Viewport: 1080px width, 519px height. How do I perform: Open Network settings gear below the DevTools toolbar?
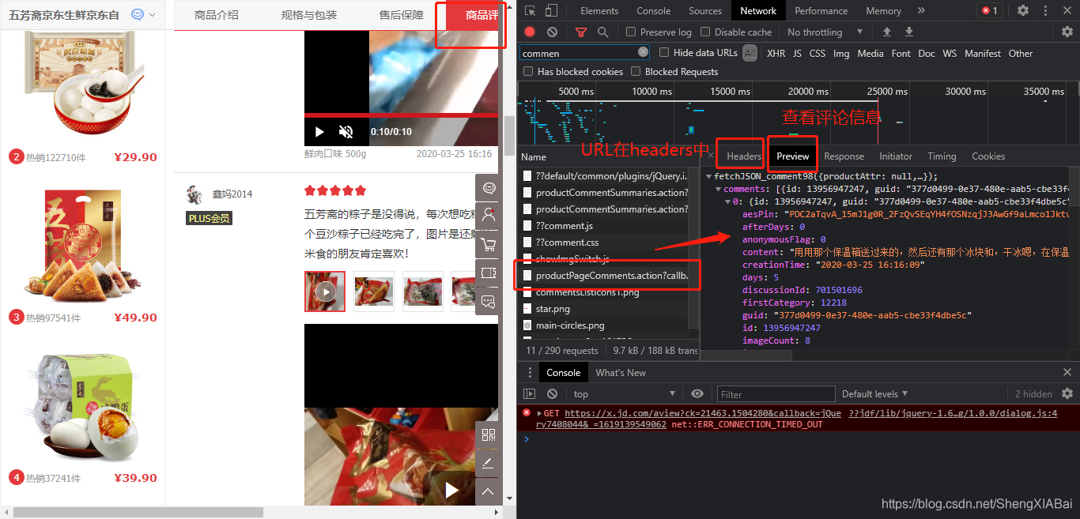pos(1067,32)
